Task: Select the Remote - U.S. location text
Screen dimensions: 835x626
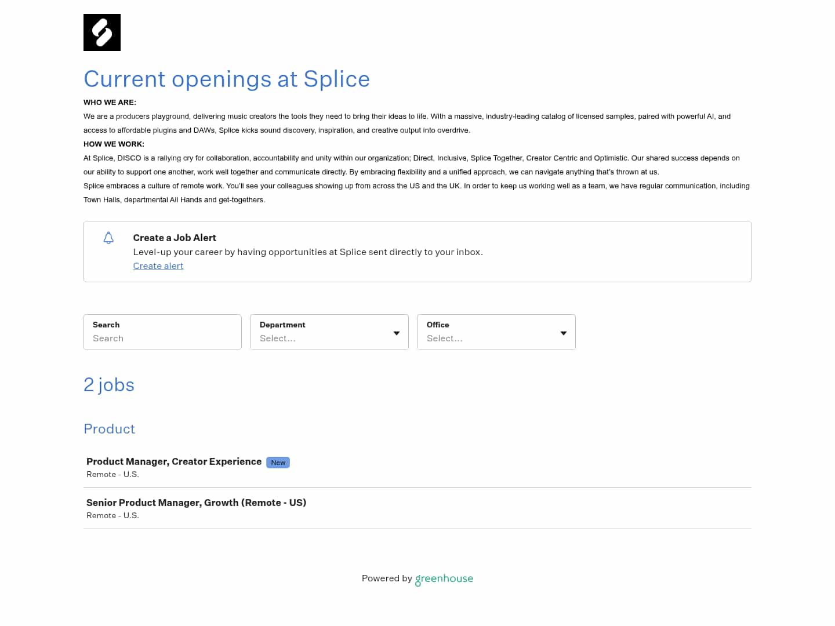Action: [112, 474]
